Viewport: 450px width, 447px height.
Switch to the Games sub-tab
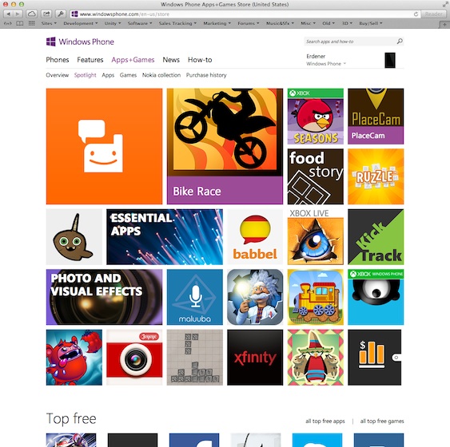128,75
